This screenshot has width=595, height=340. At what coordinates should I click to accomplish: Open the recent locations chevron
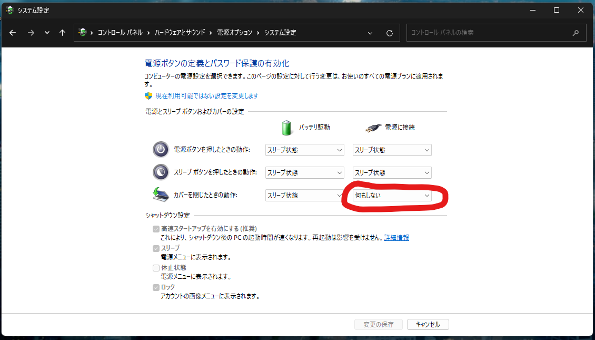coord(47,33)
